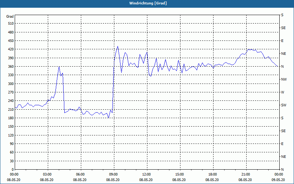294x184 pixels.
Task: Click the 450 label on the left axis
Action: coord(11,41)
